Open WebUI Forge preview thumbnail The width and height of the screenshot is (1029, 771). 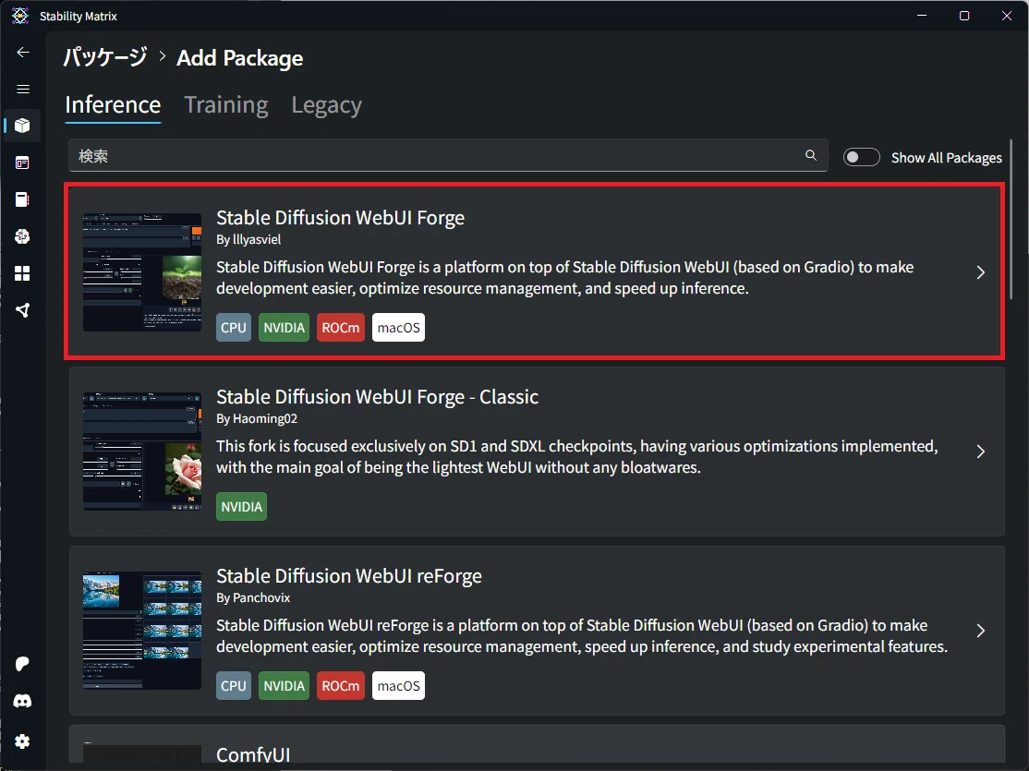pyautogui.click(x=142, y=271)
